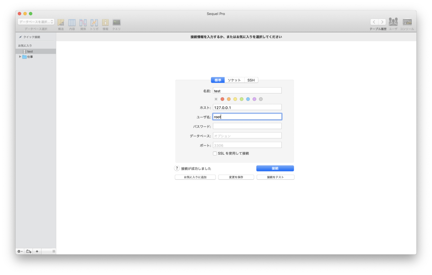Pick the gray color label

[x=261, y=99]
